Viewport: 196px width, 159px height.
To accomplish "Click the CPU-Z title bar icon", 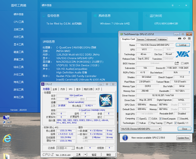I will click(x=43, y=84).
